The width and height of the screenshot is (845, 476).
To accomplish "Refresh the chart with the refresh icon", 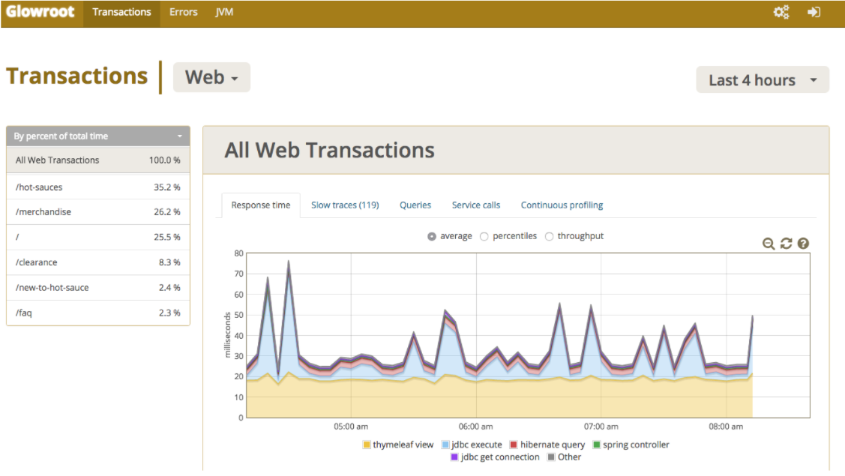I will click(x=786, y=244).
